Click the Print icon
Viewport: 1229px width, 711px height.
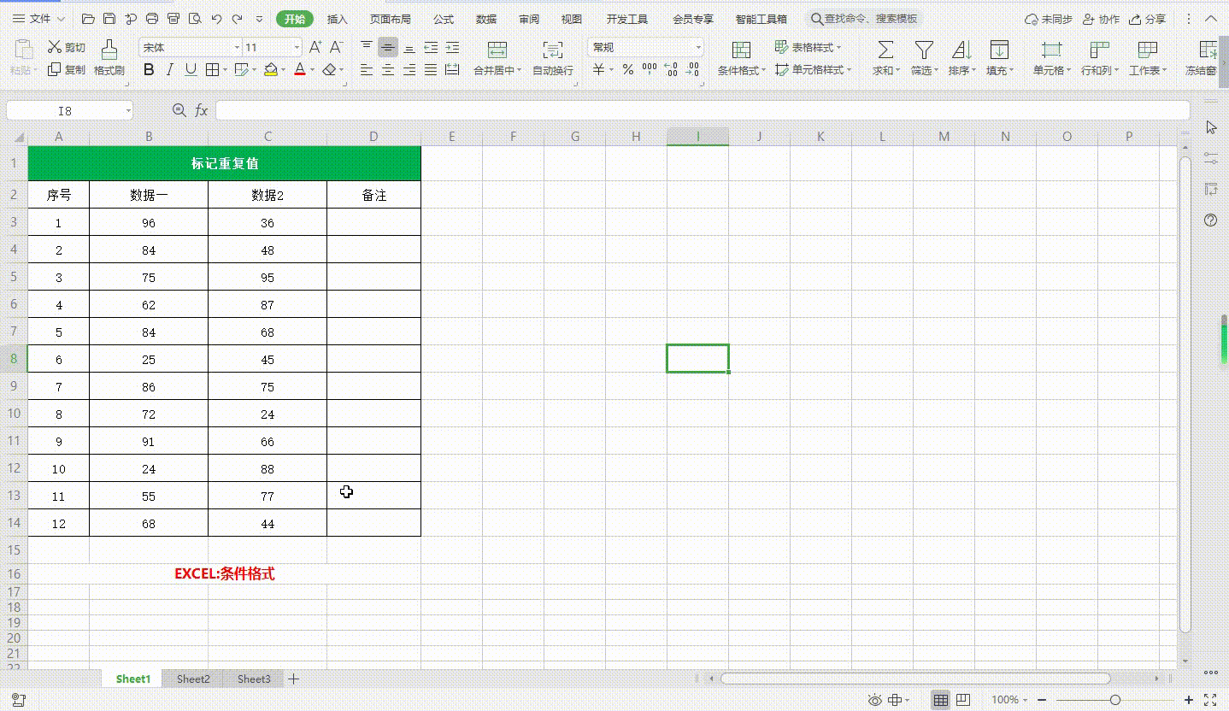coord(152,19)
